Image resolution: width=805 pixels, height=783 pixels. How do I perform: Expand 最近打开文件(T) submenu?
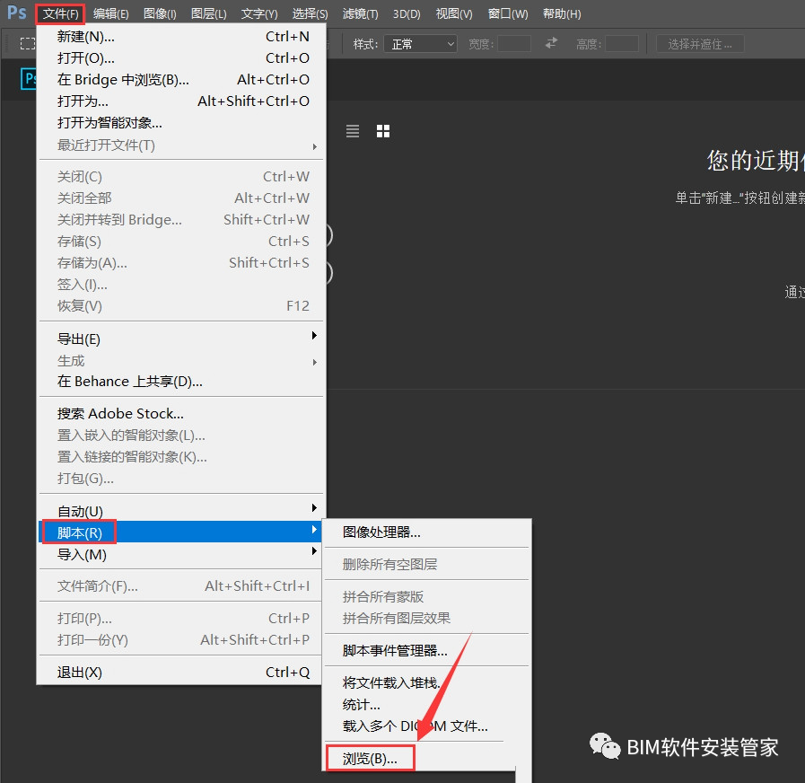coord(181,145)
